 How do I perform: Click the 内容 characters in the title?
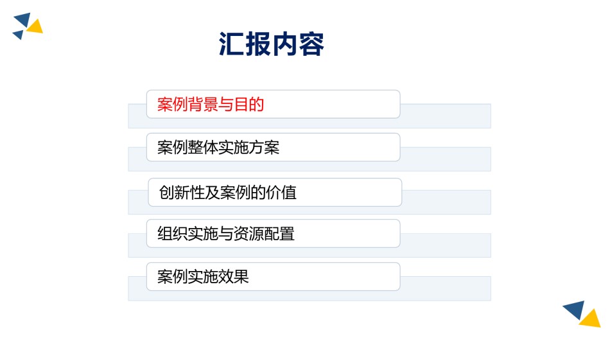click(298, 44)
